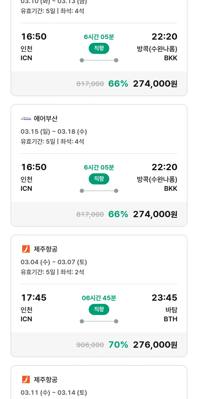Image resolution: width=198 pixels, height=399 pixels.
Task: Click the 17:45 Incheon departure time
Action: click(34, 298)
